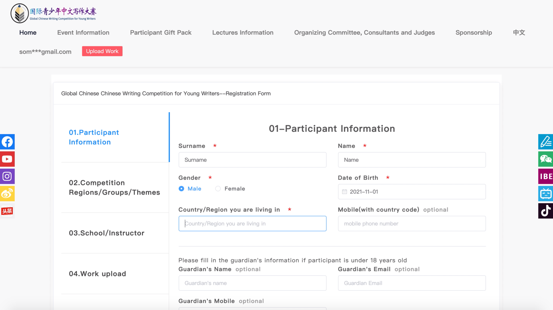Click the 01–Participant Information heading
The width and height of the screenshot is (553, 310).
point(332,129)
